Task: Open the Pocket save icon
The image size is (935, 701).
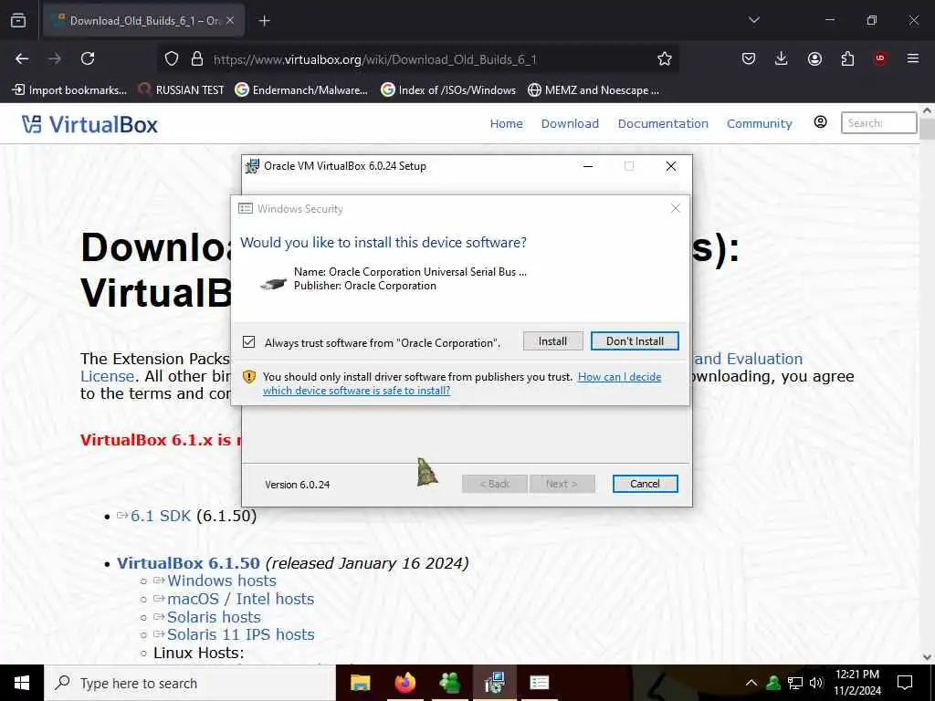Action: (x=749, y=58)
